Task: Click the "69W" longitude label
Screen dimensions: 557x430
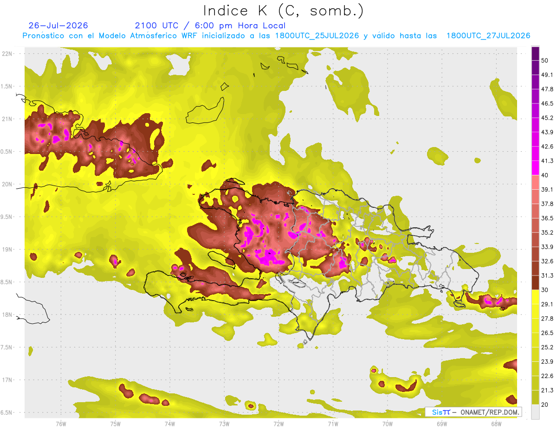Action: point(441,424)
